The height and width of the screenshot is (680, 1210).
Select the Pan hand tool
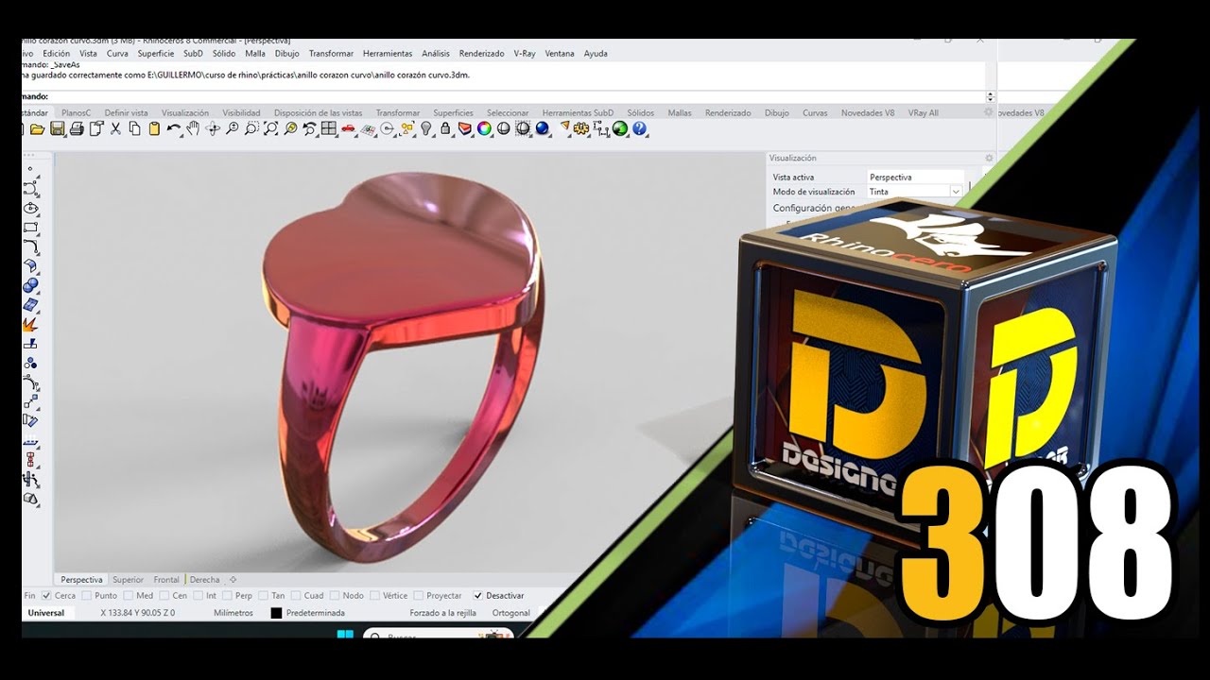(193, 128)
